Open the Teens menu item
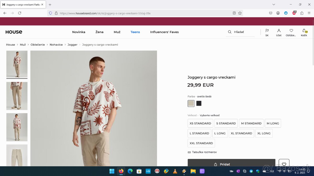The image size is (314, 176). [x=135, y=32]
